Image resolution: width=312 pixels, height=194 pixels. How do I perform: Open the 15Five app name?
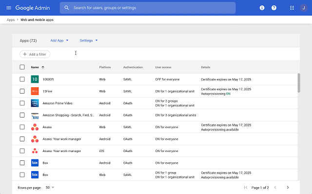[x=47, y=91]
